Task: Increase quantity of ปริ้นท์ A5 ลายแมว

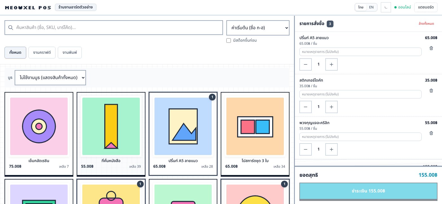Action: [331, 64]
